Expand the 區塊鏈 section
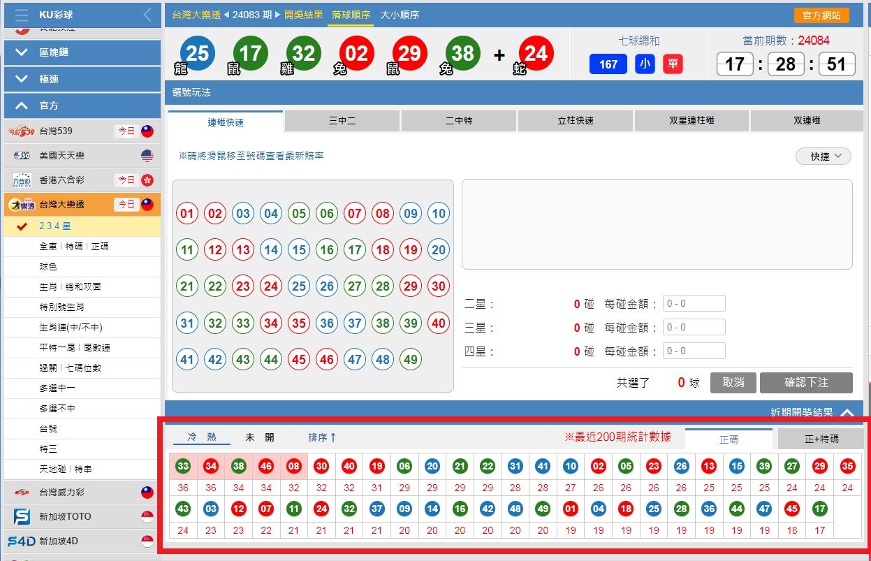871x561 pixels. tap(82, 52)
